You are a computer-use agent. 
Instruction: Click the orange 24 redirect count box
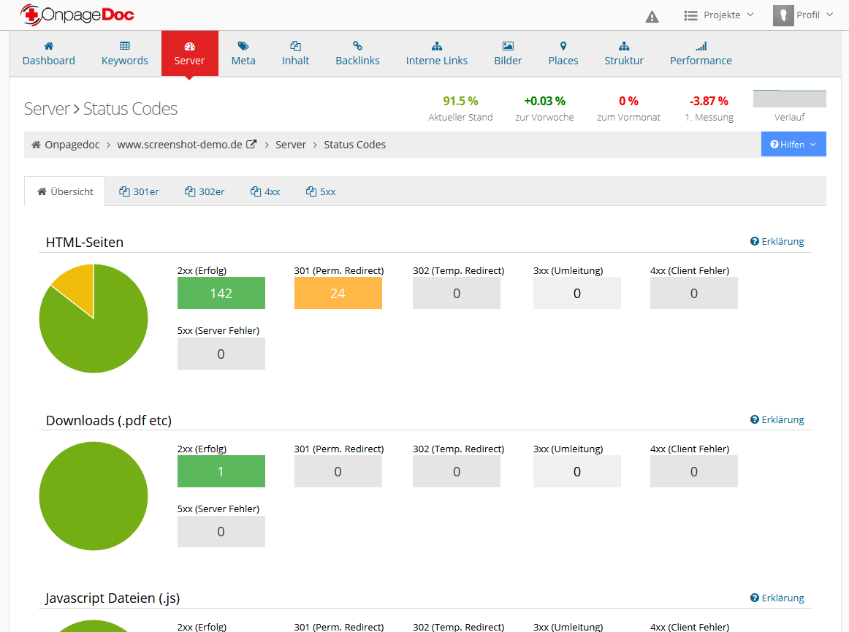pos(338,294)
